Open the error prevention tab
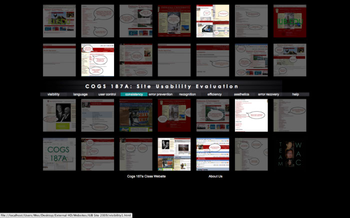Screen dimensions: 350x218 click(160, 94)
